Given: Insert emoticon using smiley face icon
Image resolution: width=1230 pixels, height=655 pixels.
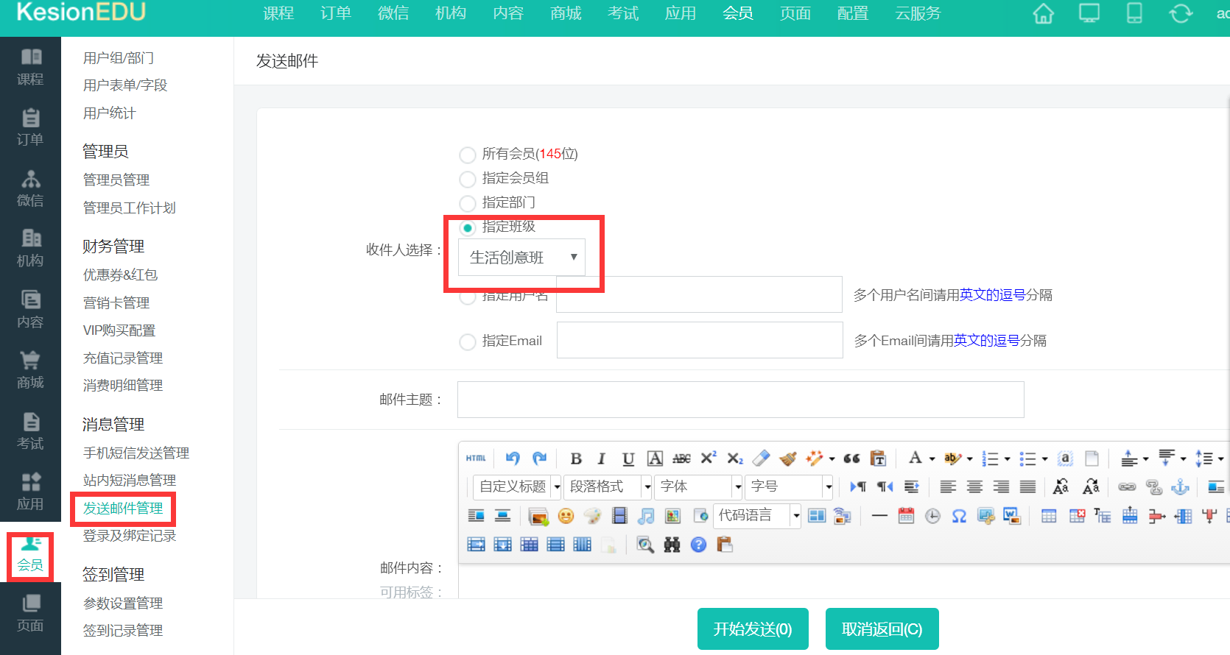Looking at the screenshot, I should click(x=566, y=516).
